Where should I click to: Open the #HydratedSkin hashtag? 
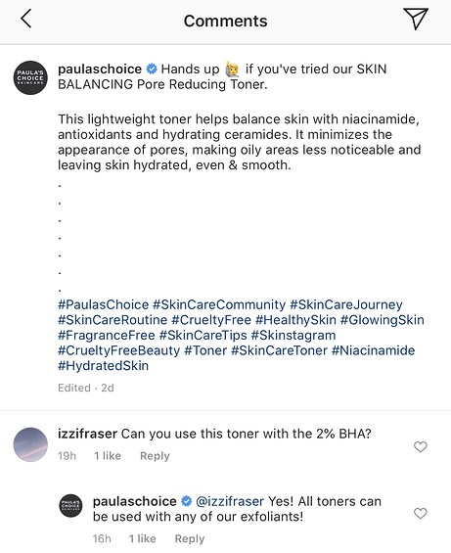pos(104,366)
